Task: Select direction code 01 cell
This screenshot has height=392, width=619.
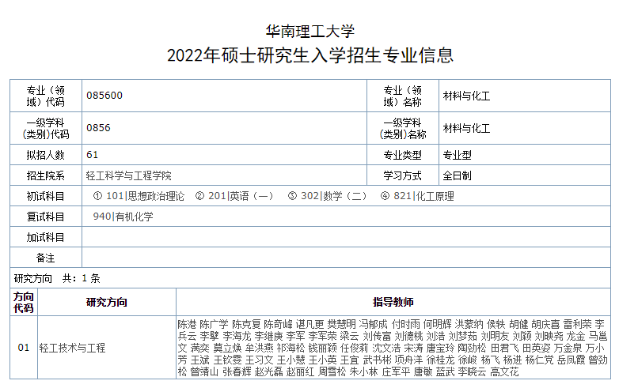Action: (x=23, y=348)
